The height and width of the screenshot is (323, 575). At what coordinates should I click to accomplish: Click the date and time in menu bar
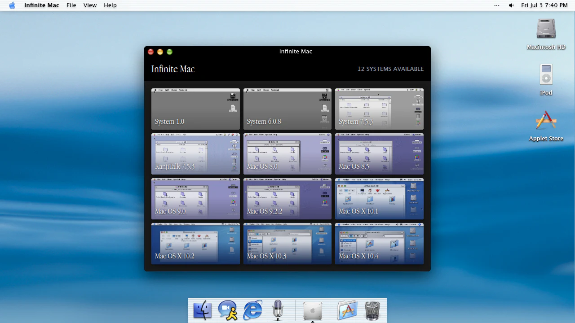pyautogui.click(x=544, y=5)
